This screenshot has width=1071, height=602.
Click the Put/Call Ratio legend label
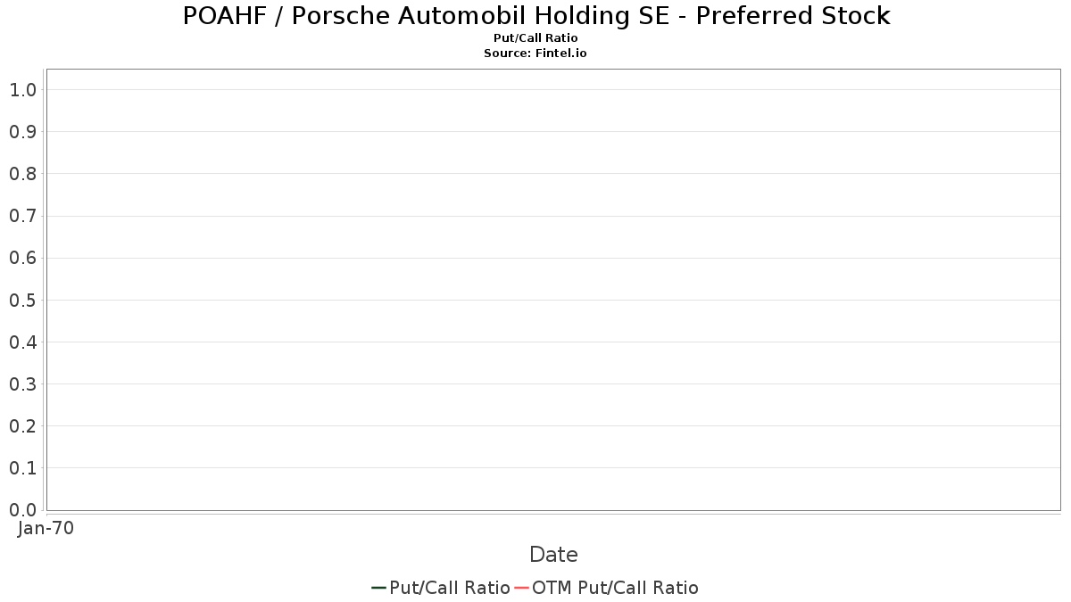[x=450, y=588]
